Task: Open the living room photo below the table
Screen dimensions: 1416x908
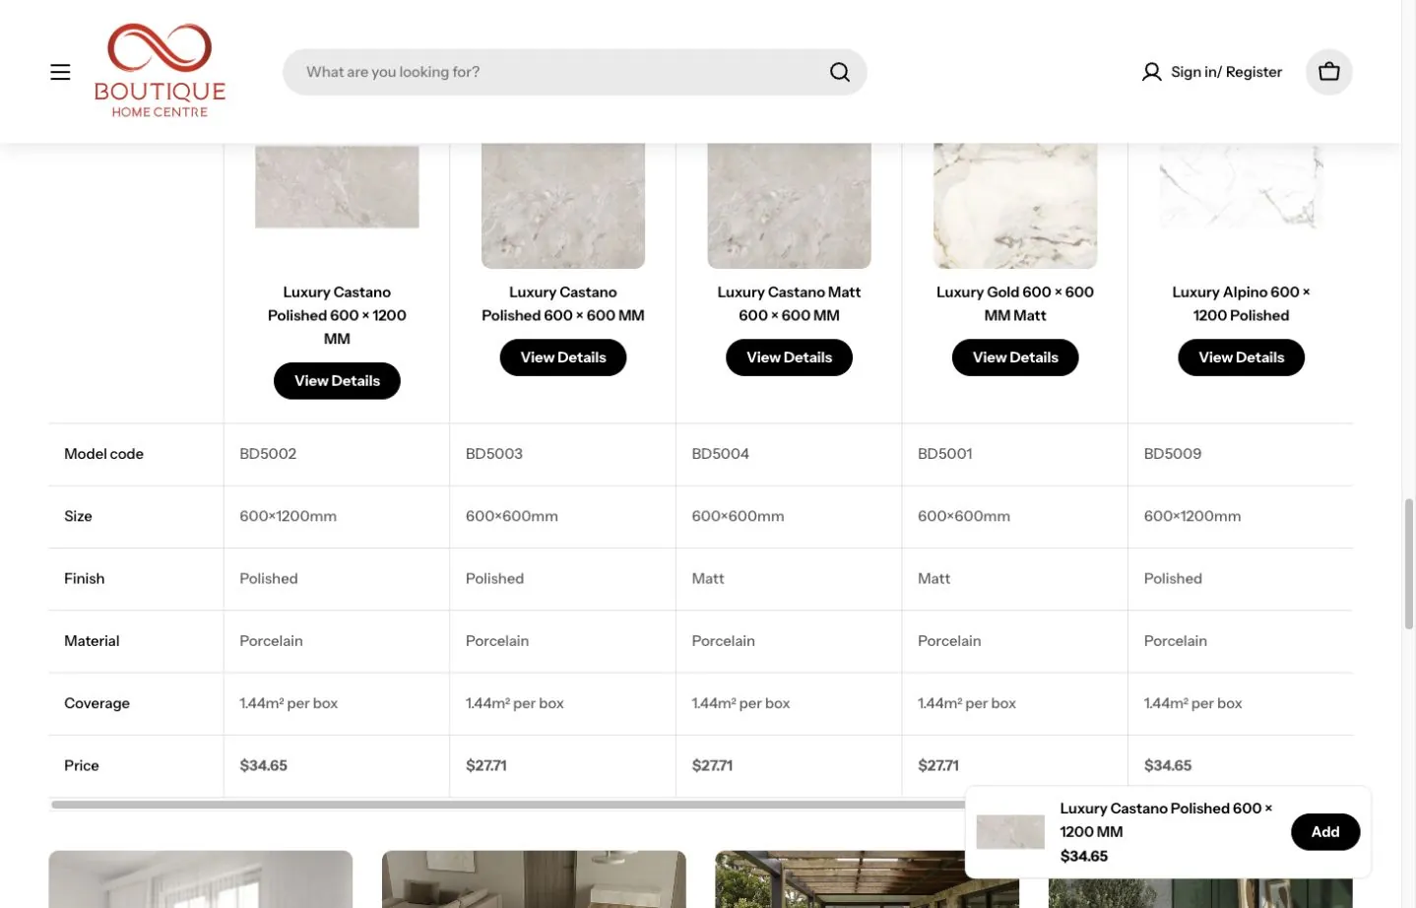Action: [534, 879]
